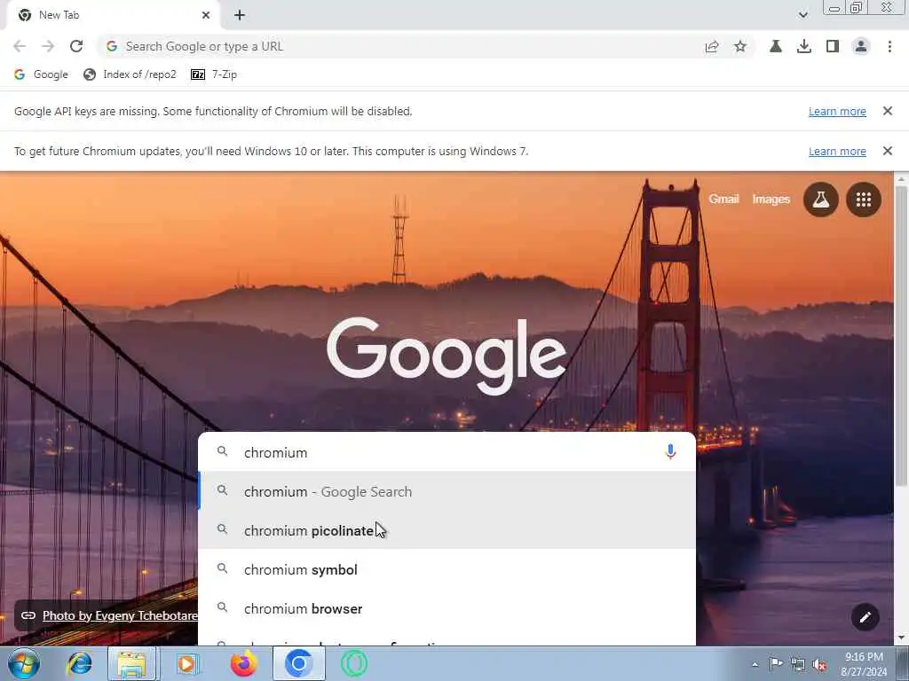Open Windows Explorer from the taskbar
909x681 pixels.
click(x=132, y=663)
